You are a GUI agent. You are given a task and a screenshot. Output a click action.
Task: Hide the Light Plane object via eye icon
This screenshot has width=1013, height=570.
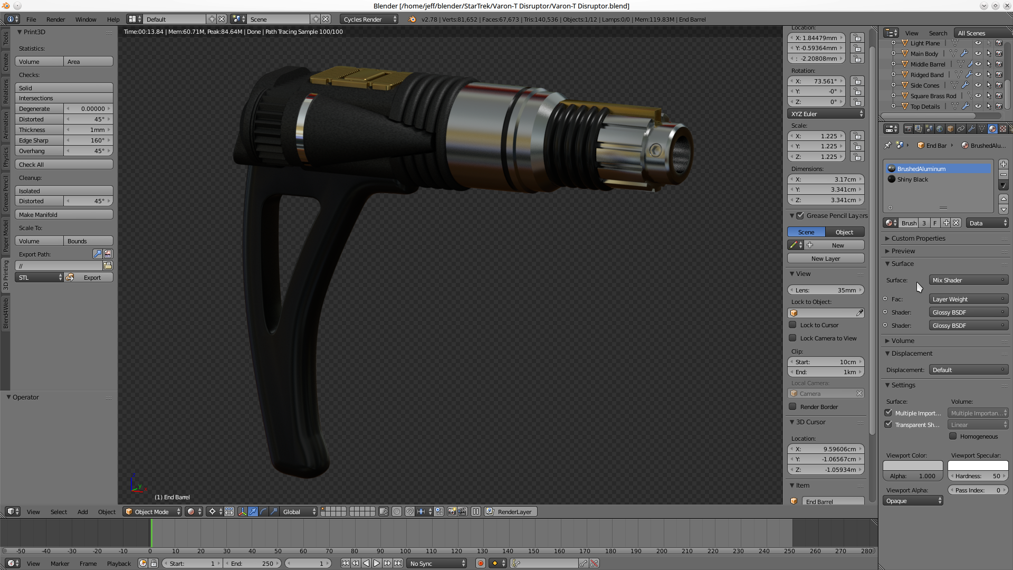(x=978, y=43)
